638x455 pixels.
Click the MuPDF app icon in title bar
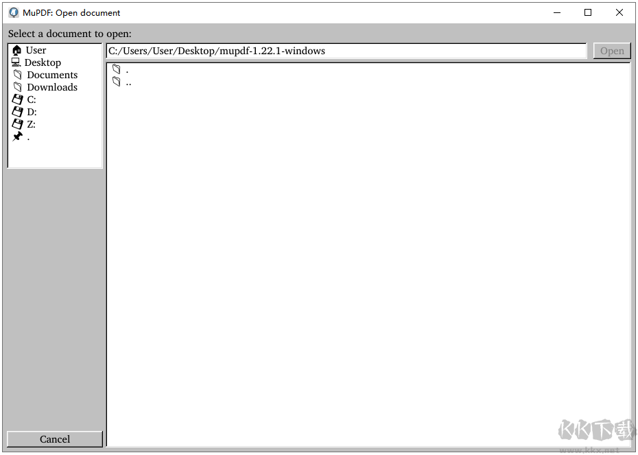click(x=13, y=12)
